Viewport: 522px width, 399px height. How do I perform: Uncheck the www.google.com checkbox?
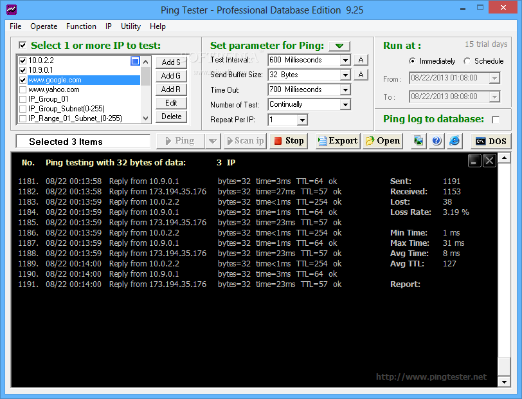coord(23,80)
